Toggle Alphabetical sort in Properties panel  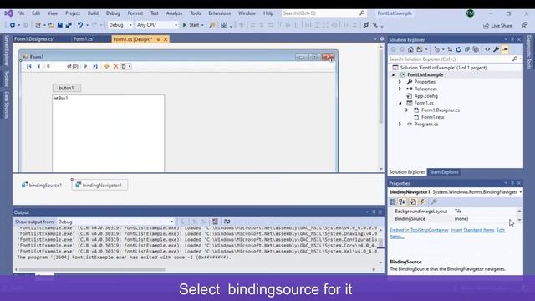pos(402,202)
